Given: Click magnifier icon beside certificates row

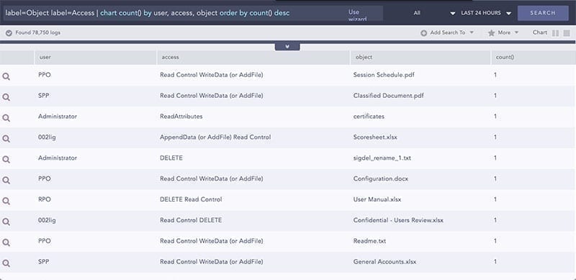Looking at the screenshot, I should [6, 118].
